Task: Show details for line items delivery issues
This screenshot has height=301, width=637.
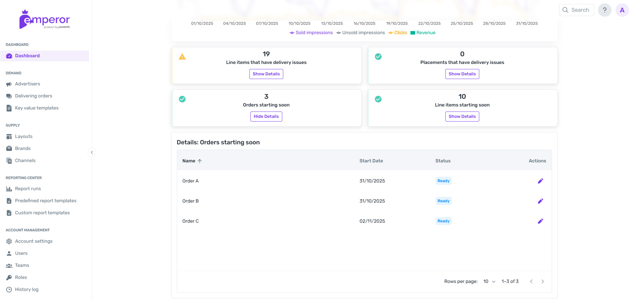Action: [x=266, y=74]
